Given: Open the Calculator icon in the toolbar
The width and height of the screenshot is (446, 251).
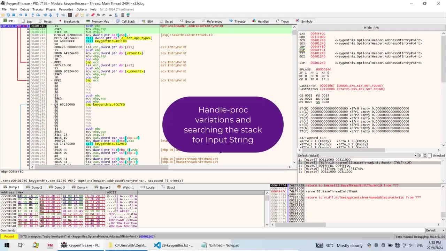Looking at the screenshot, I should coord(123,15).
